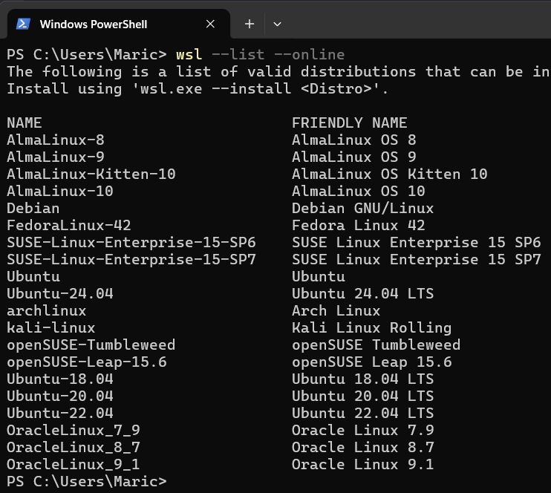551x493 pixels.
Task: Click the PowerShell icon in the tab
Action: coord(23,24)
